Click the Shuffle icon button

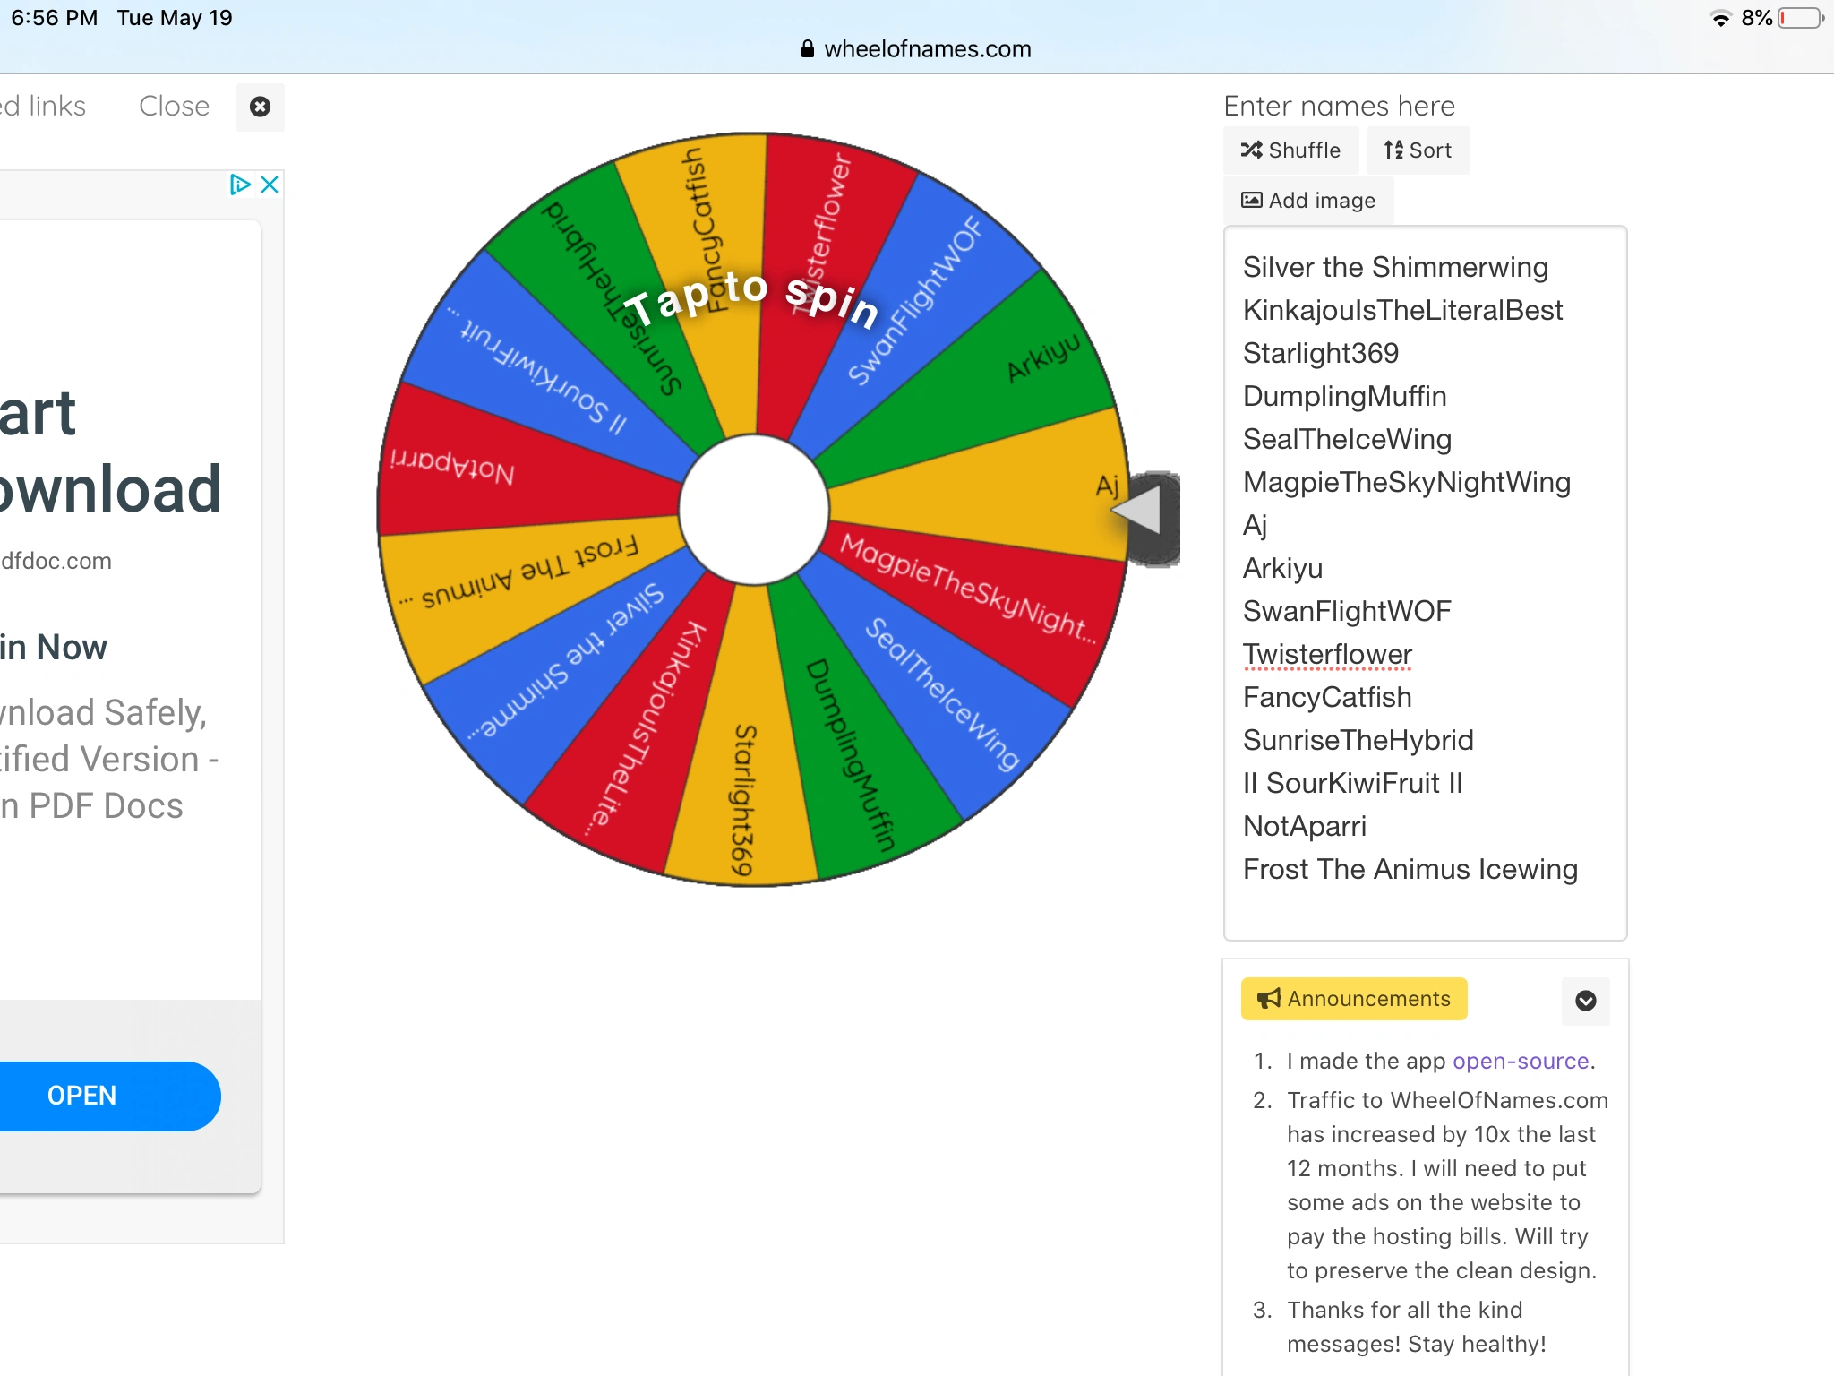tap(1290, 150)
